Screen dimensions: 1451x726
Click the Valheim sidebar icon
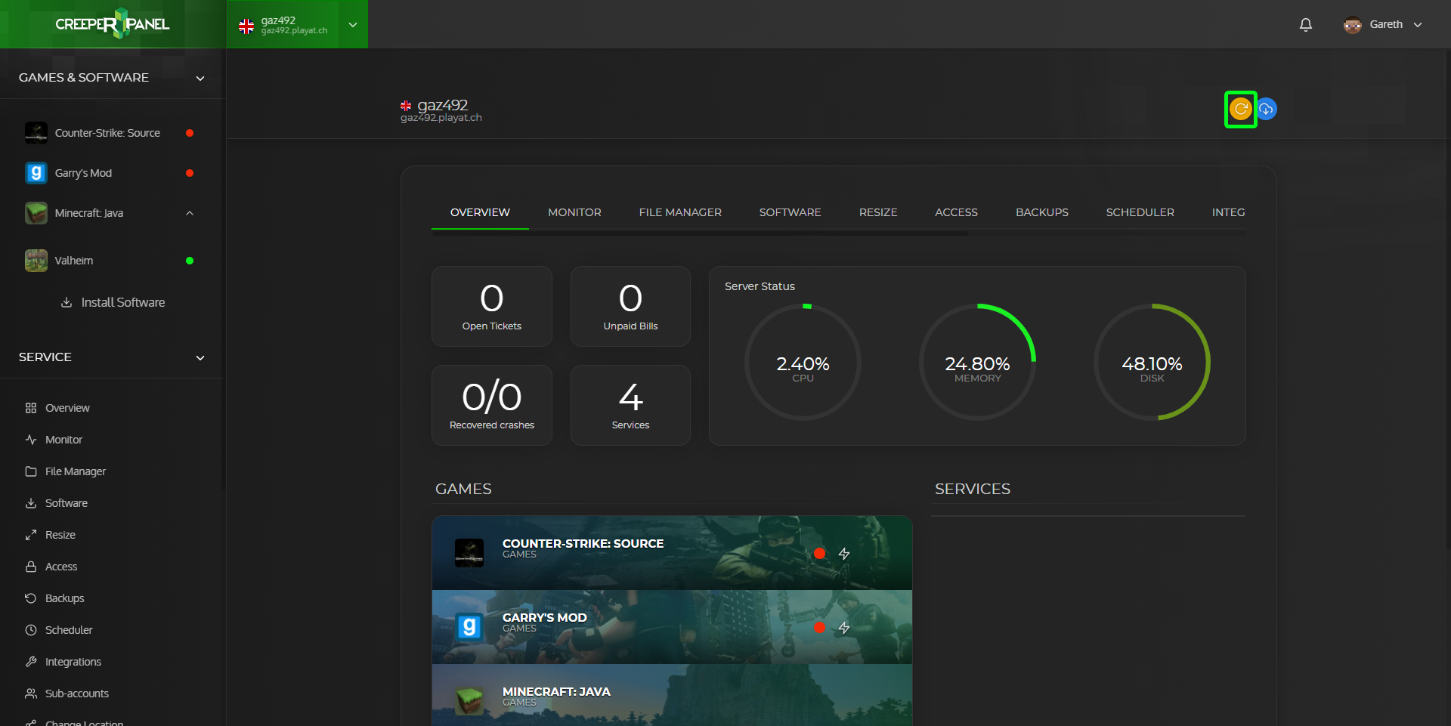pyautogui.click(x=36, y=261)
